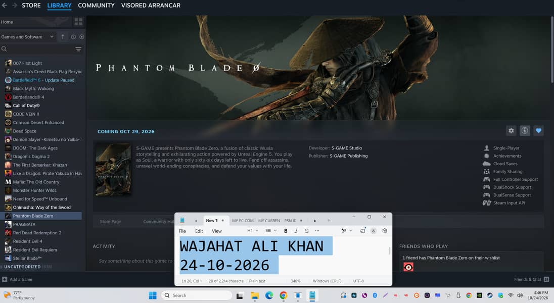Open Google Chrome from the taskbar
Screen dimensions: 554x303
coord(284,295)
